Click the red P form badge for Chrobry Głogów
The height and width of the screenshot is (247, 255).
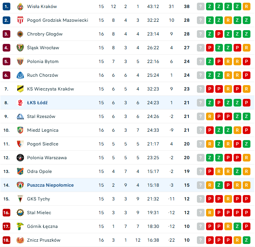click(219, 34)
